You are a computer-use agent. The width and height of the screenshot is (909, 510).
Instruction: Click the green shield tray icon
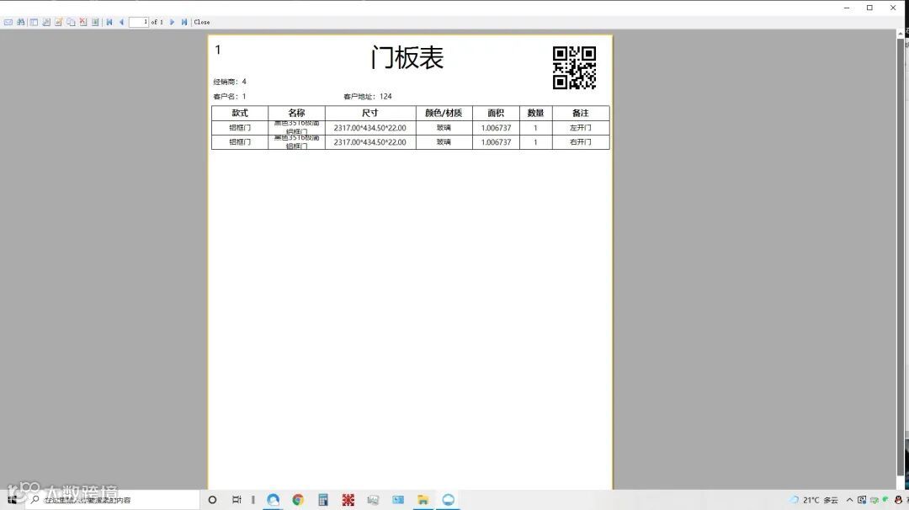(885, 499)
